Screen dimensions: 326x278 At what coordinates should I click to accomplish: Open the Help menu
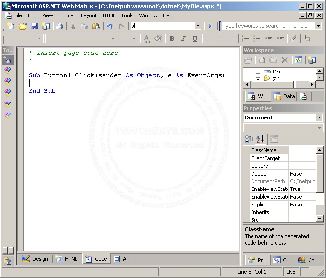[x=168, y=15]
